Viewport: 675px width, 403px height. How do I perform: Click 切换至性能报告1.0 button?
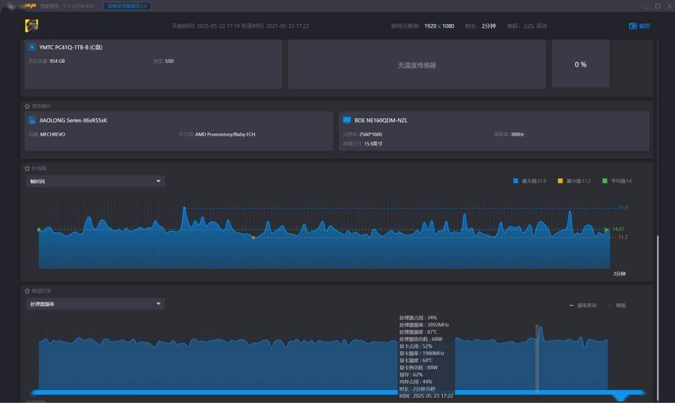pyautogui.click(x=127, y=6)
